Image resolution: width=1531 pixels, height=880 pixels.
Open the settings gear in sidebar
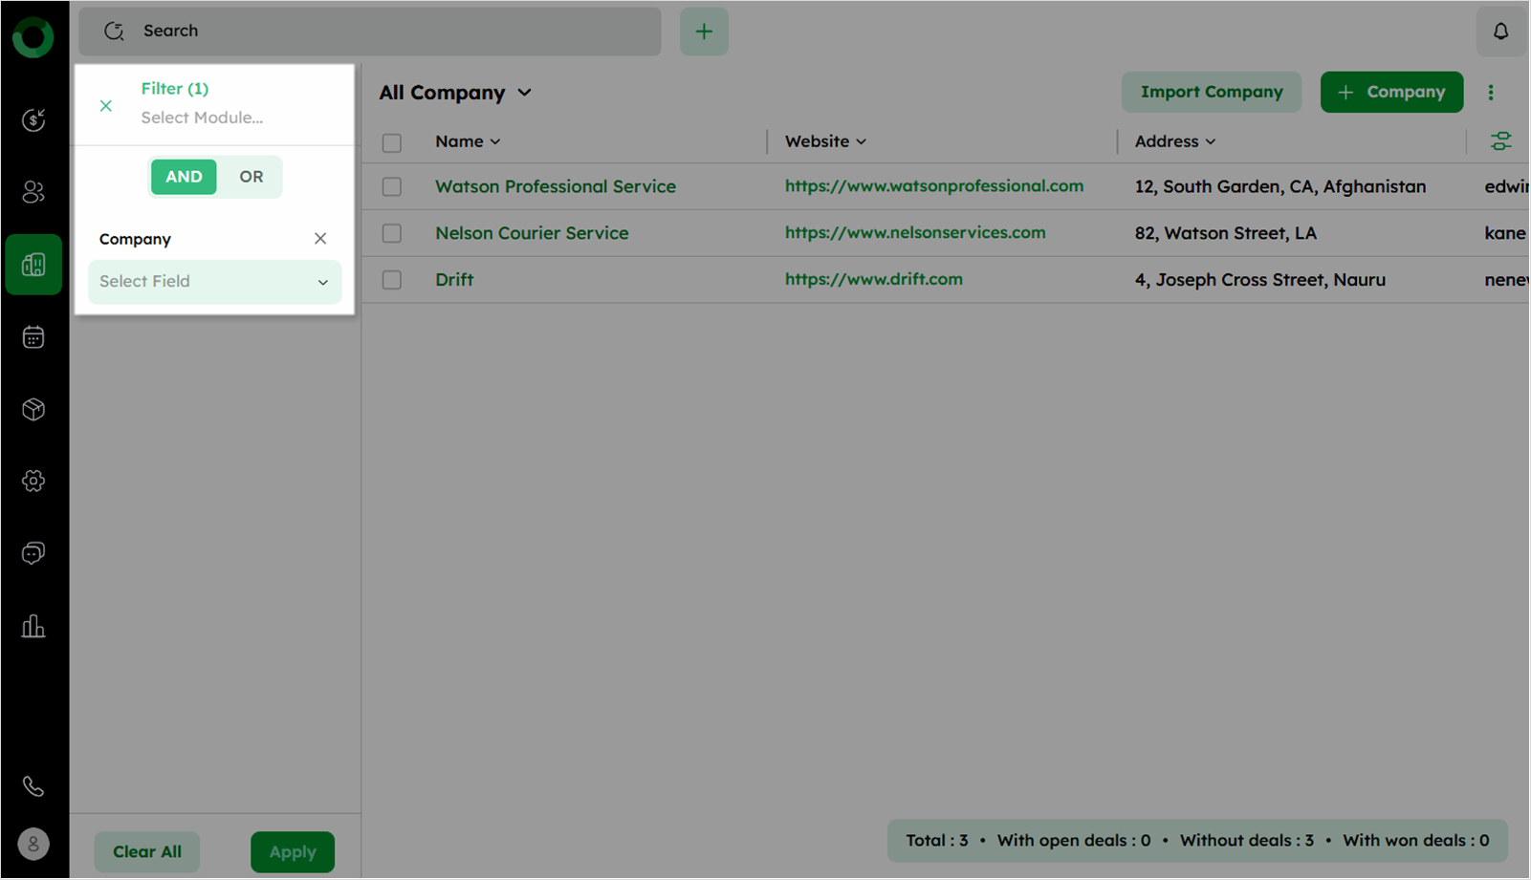point(33,481)
